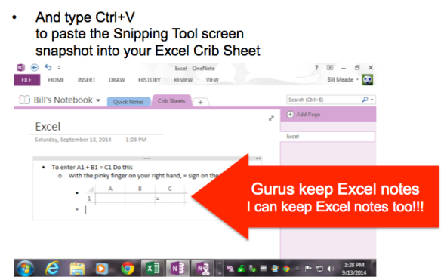
Task: Launch Google Chrome from the taskbar
Action: click(x=128, y=269)
